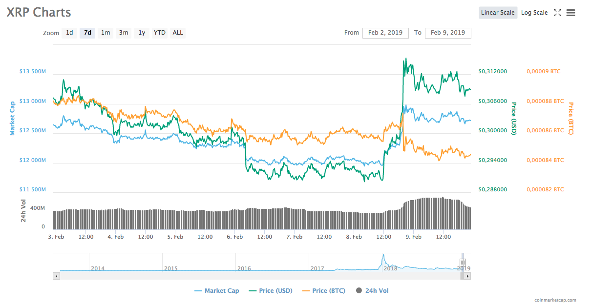The image size is (592, 306).
Task: Open the From date picker showing Feb 2, 2019
Action: (385, 33)
